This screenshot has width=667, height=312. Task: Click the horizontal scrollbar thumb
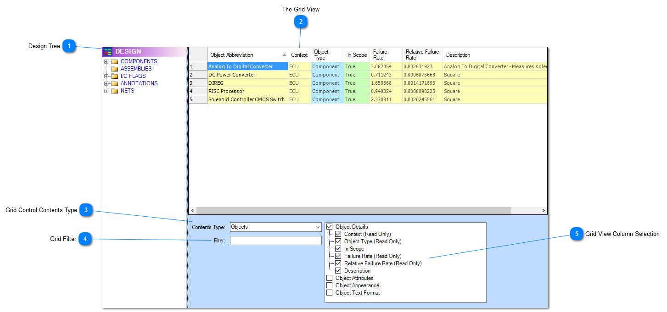[x=353, y=211]
